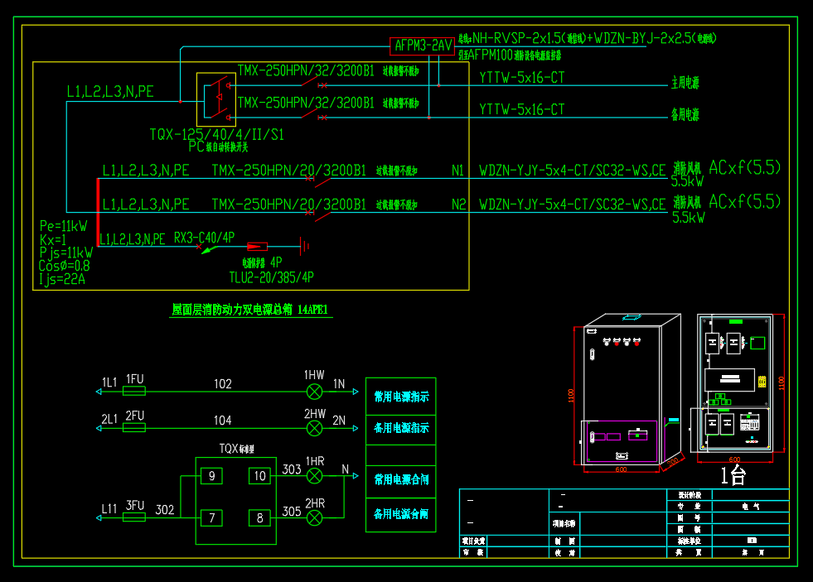
Task: Select wire number 104
Action: (223, 421)
